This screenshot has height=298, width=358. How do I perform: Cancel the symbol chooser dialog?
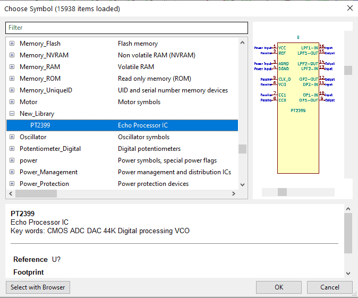329,287
